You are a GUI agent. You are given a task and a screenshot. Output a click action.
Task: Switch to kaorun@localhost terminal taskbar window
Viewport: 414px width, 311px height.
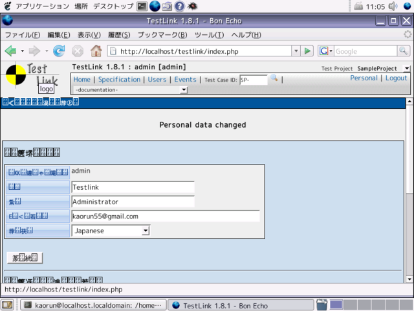tap(93, 305)
